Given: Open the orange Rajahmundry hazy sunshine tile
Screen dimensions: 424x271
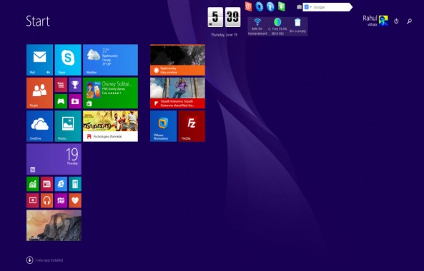Looking at the screenshot, I should click(177, 60).
